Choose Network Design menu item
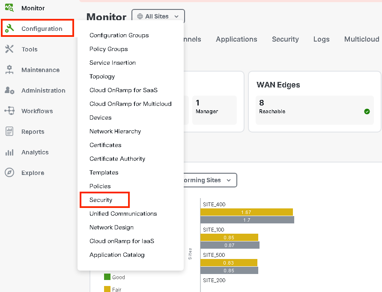Image resolution: width=382 pixels, height=292 pixels. click(111, 227)
